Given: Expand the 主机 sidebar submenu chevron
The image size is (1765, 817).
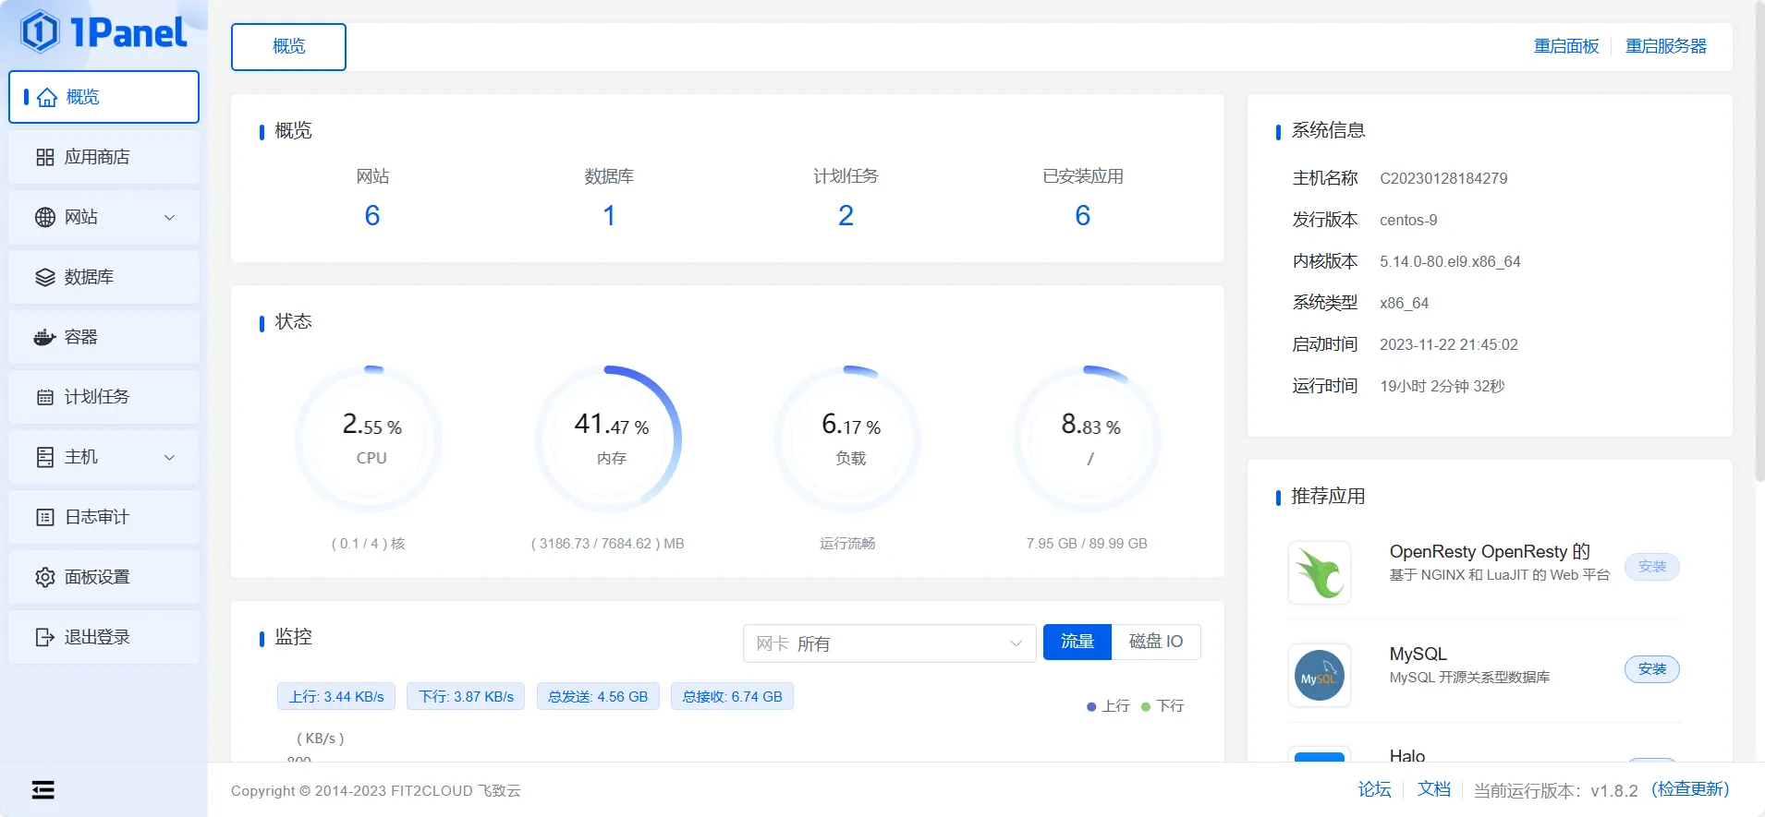Looking at the screenshot, I should (169, 457).
